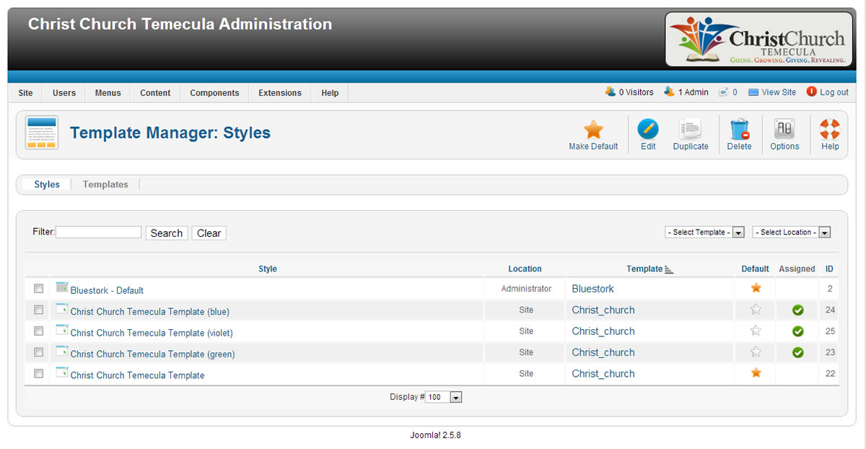Click preview icon beside green template style
866x449 pixels.
(x=62, y=352)
